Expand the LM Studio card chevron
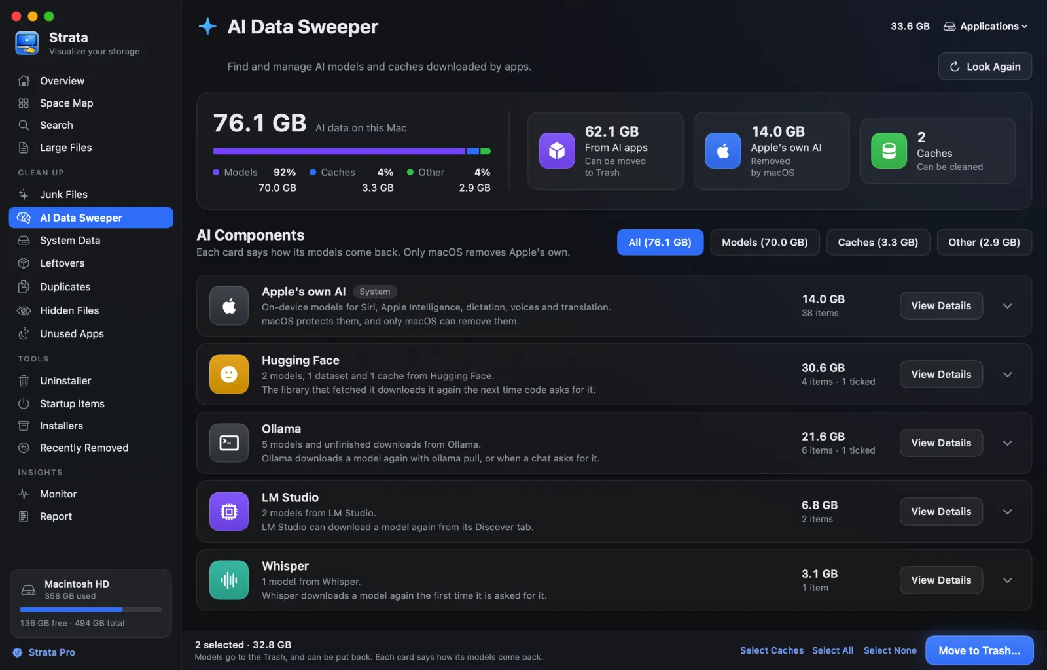The width and height of the screenshot is (1047, 670). (1008, 512)
